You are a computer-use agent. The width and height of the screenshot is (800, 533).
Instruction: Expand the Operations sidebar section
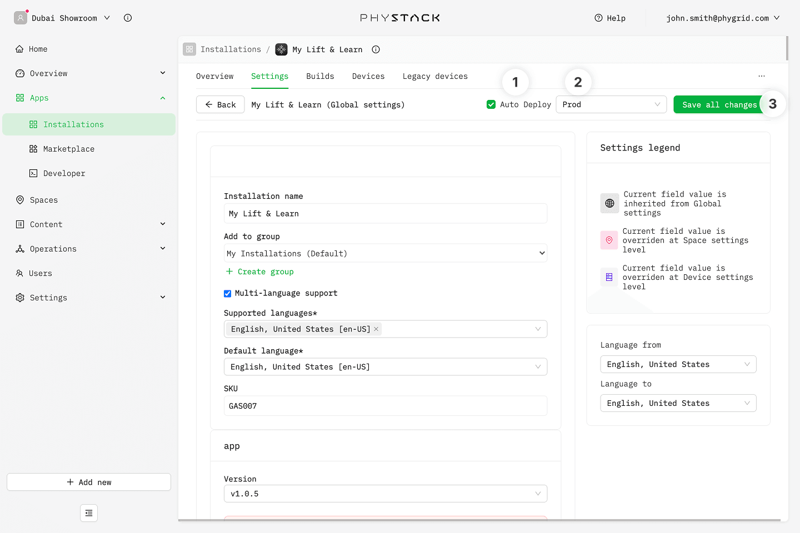point(163,248)
